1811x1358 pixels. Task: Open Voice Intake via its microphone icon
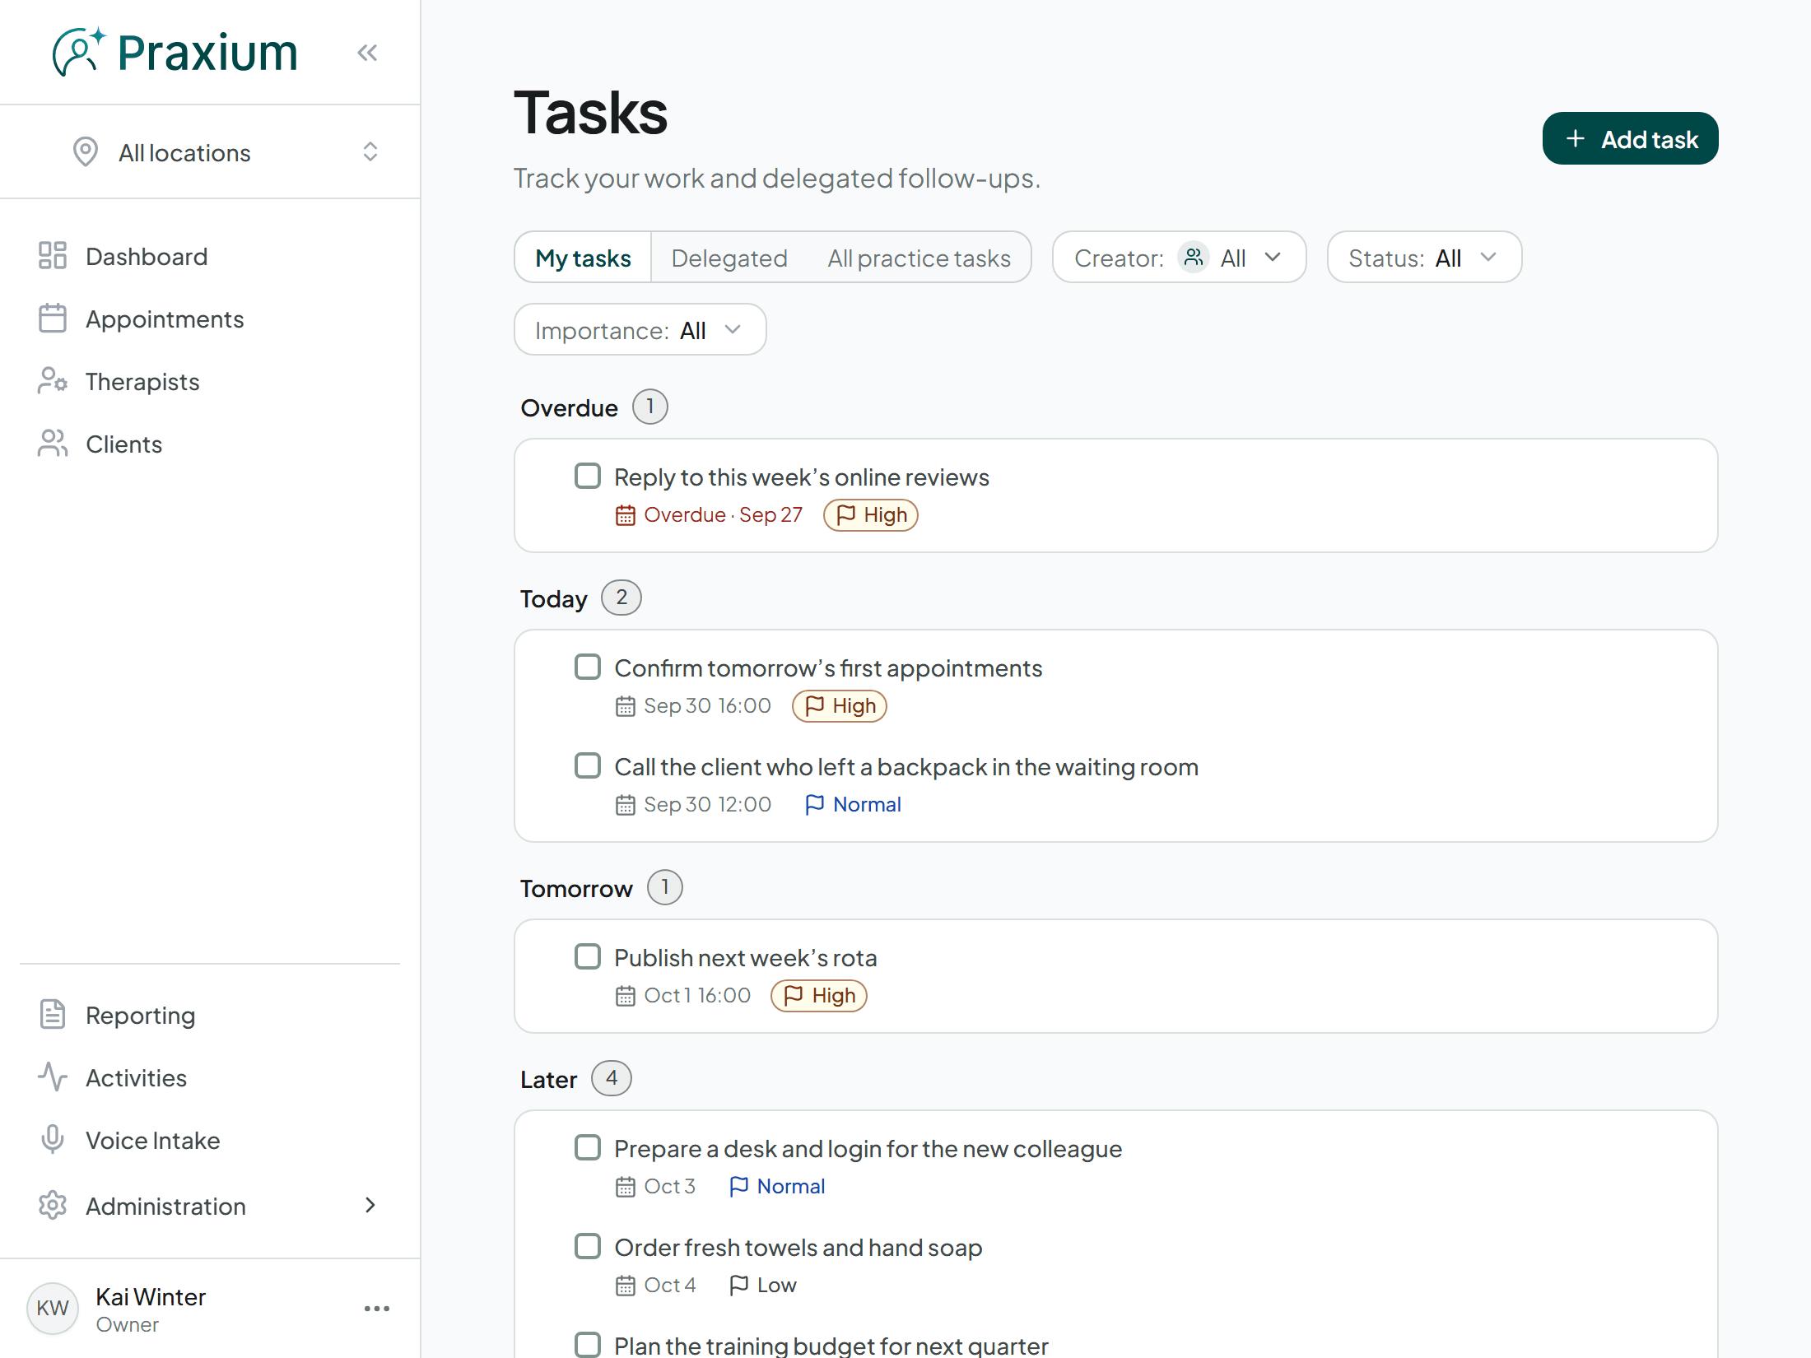tap(53, 1140)
